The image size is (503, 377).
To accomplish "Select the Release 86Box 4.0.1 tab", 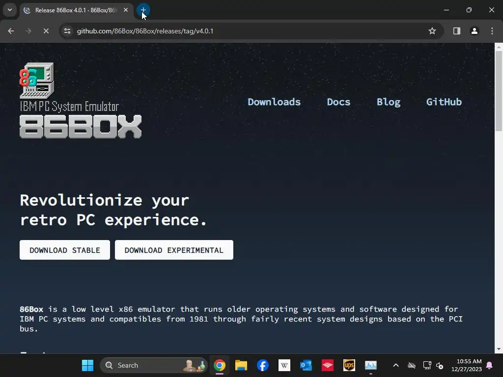I will [x=77, y=10].
